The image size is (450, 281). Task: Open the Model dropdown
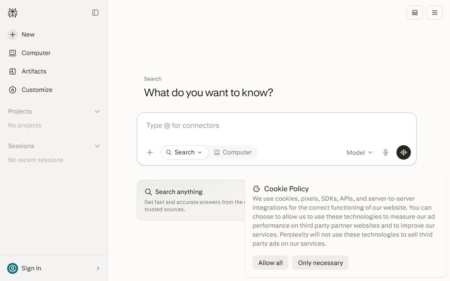359,153
